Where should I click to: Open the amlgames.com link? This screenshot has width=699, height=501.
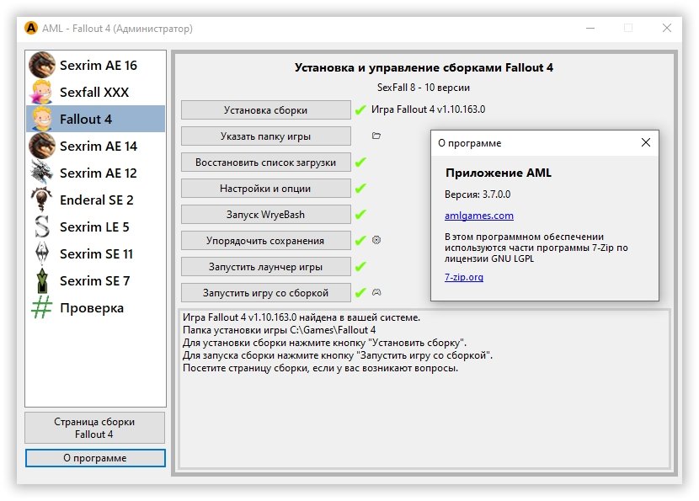479,216
